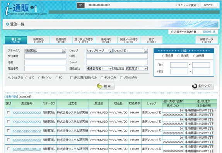Viewport: 222px width, 153px height.
Task: Open the 運送会社名1 dropdown
Action: (99, 69)
